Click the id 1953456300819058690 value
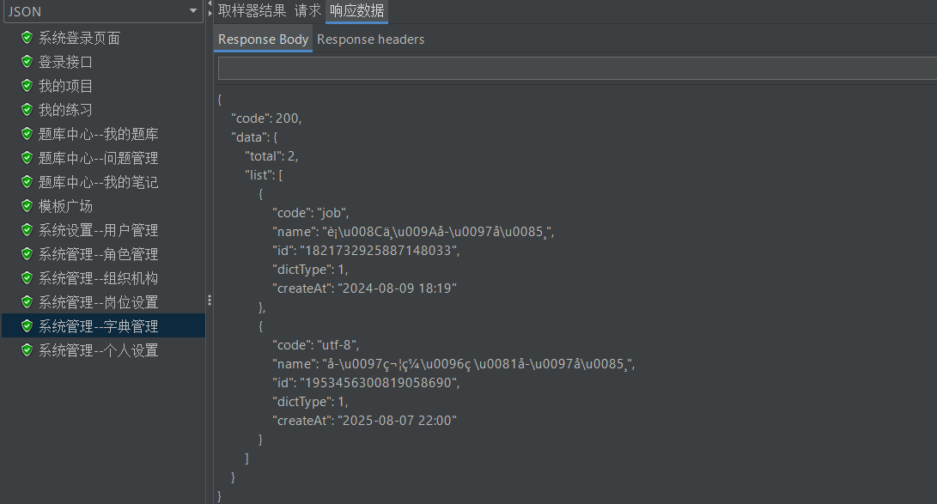This screenshot has height=504, width=937. pyautogui.click(x=380, y=383)
